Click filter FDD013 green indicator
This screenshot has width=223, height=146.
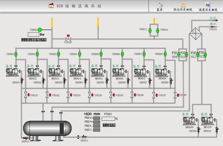tap(150, 30)
